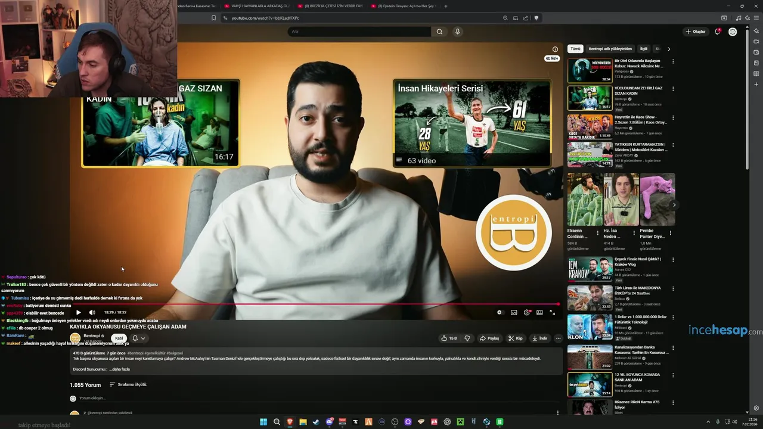Open Brave Shields icon in address bar
This screenshot has width=763, height=429.
pos(536,18)
